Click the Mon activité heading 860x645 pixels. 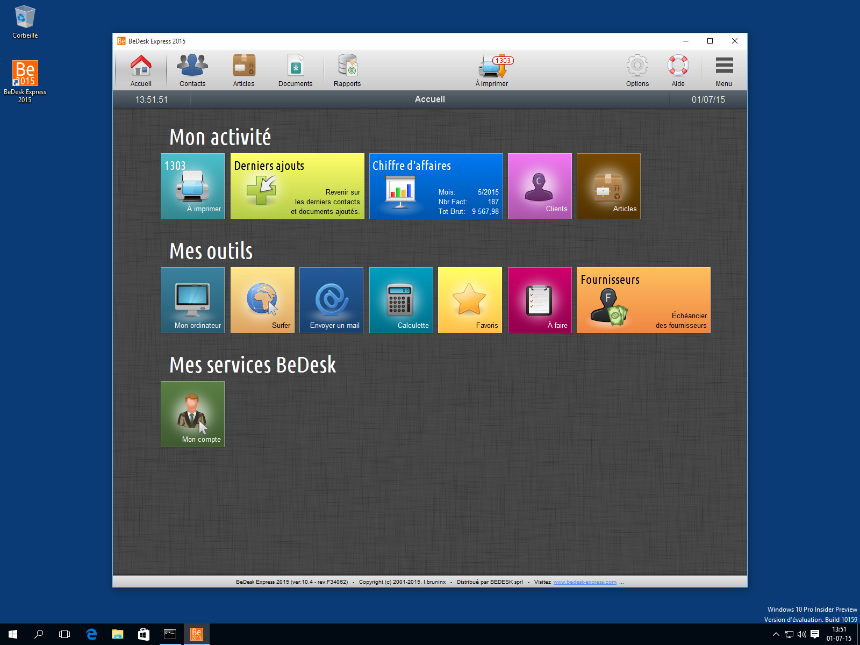220,137
